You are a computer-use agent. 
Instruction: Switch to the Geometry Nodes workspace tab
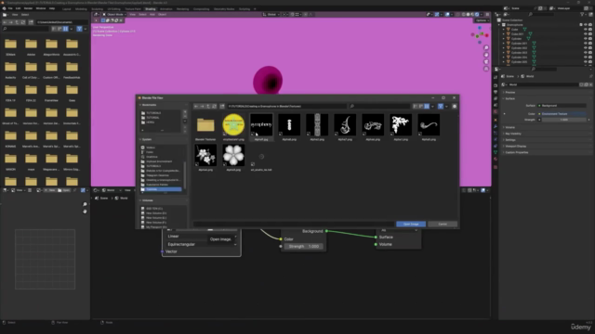224,8
